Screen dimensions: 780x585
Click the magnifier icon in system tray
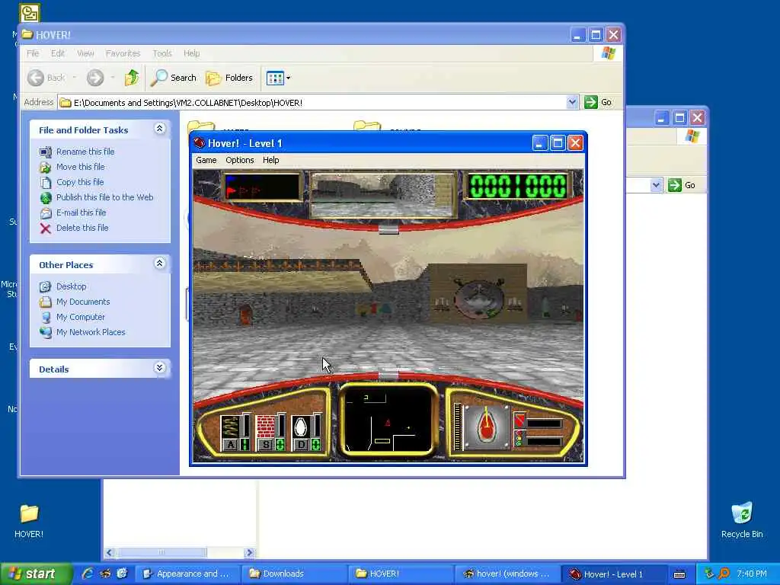724,574
